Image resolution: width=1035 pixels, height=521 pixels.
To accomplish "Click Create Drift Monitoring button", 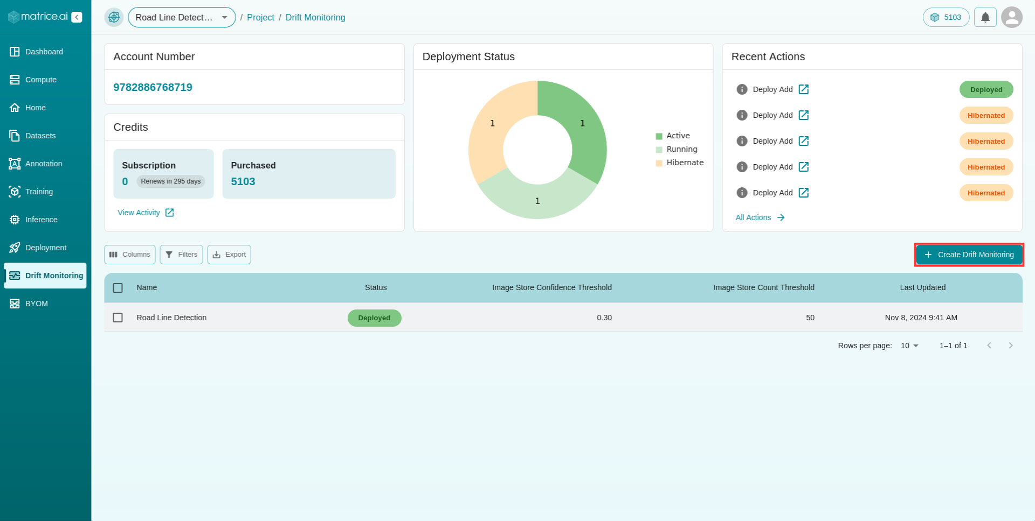I will point(969,255).
